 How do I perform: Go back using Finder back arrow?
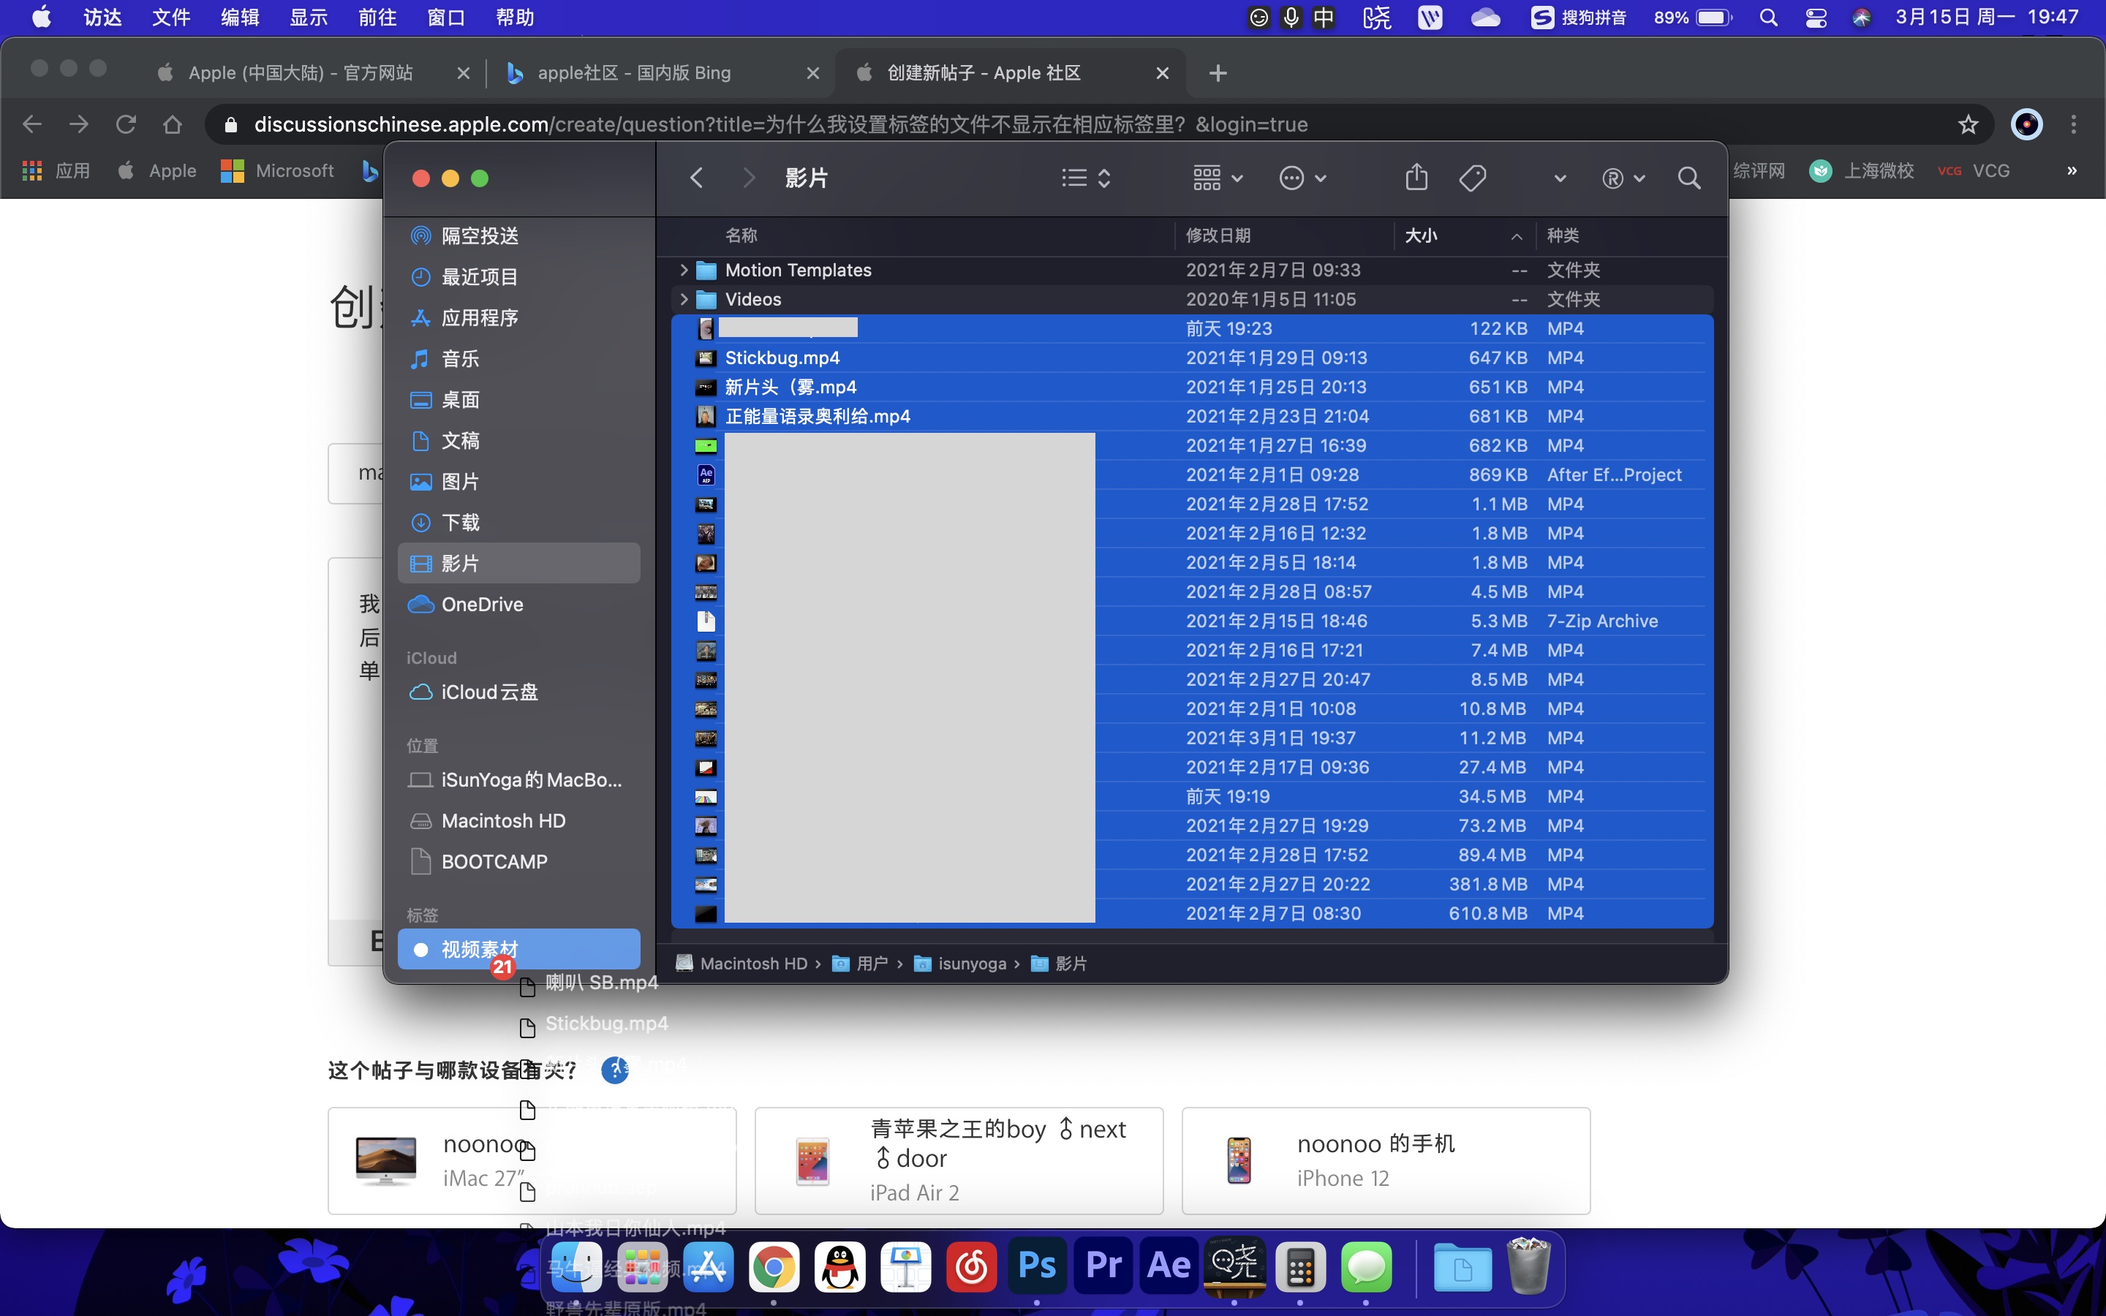pyautogui.click(x=696, y=178)
